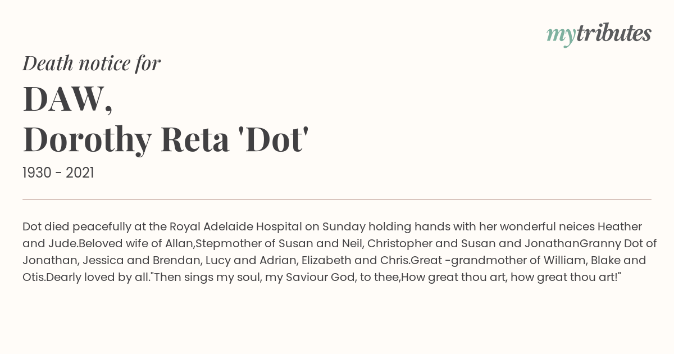Viewport: 674px width, 354px height.
Task: Click the mytributes logo
Action: tap(599, 34)
